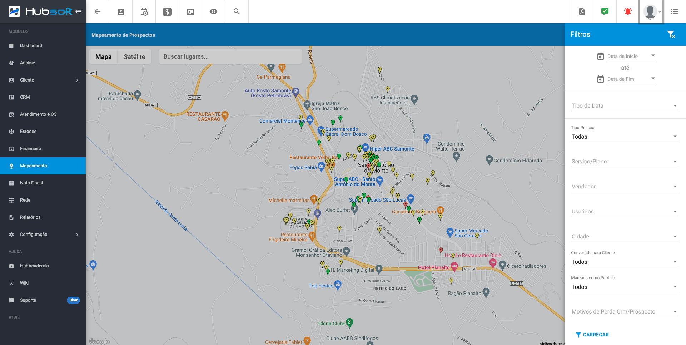Expand the Configuração submenu

pyautogui.click(x=43, y=235)
